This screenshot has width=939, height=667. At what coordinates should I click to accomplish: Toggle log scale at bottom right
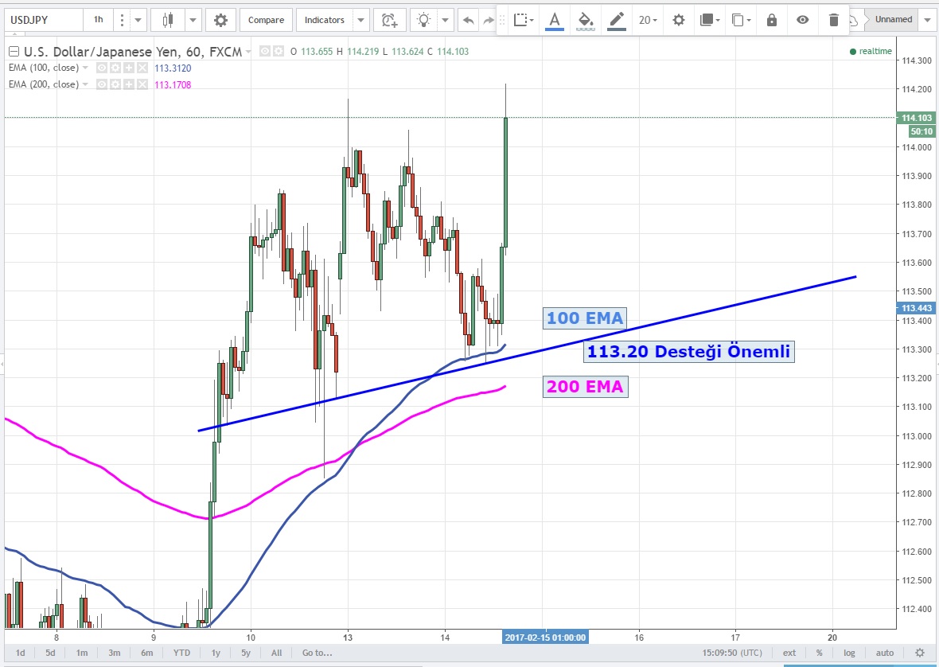tap(849, 653)
